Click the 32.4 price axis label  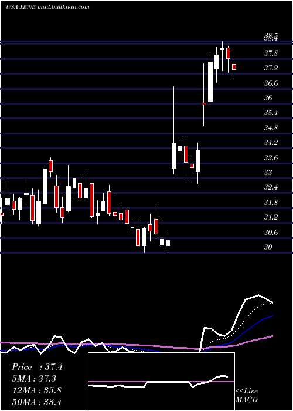(271, 187)
